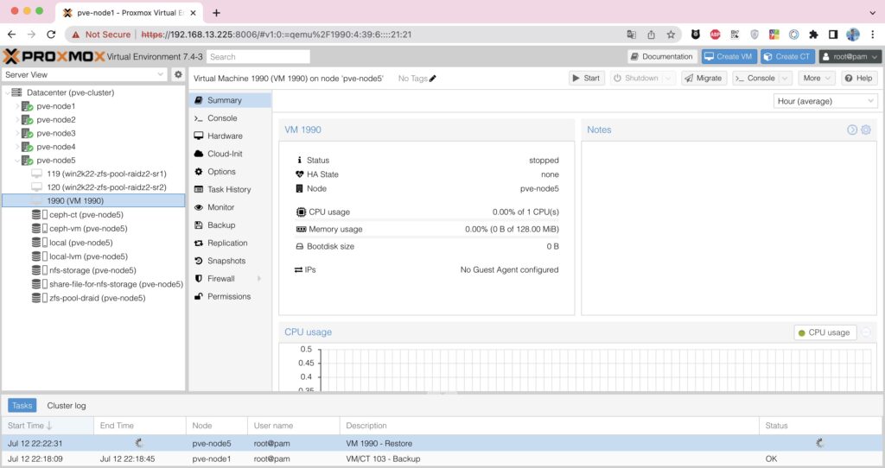Open the Monitor section

230,207
